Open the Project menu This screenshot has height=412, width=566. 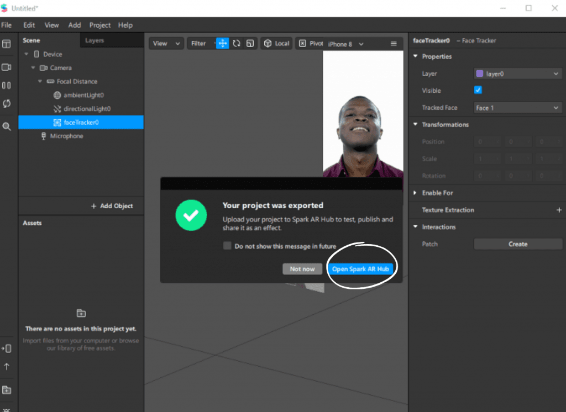pyautogui.click(x=100, y=25)
